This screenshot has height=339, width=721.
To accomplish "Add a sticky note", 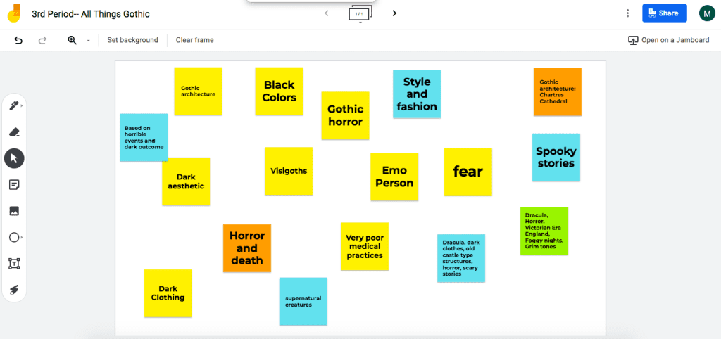I will tap(14, 184).
